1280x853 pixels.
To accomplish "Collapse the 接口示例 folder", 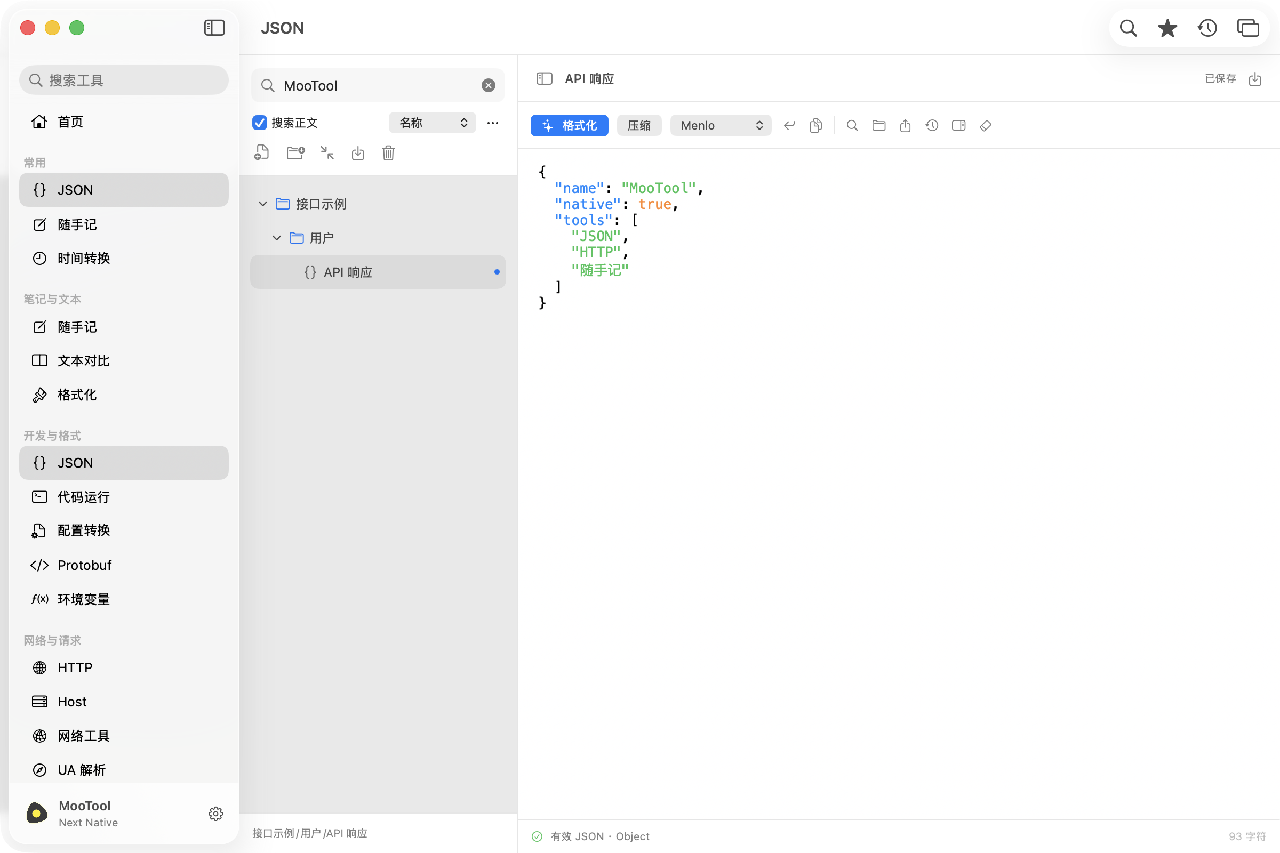I will [263, 204].
